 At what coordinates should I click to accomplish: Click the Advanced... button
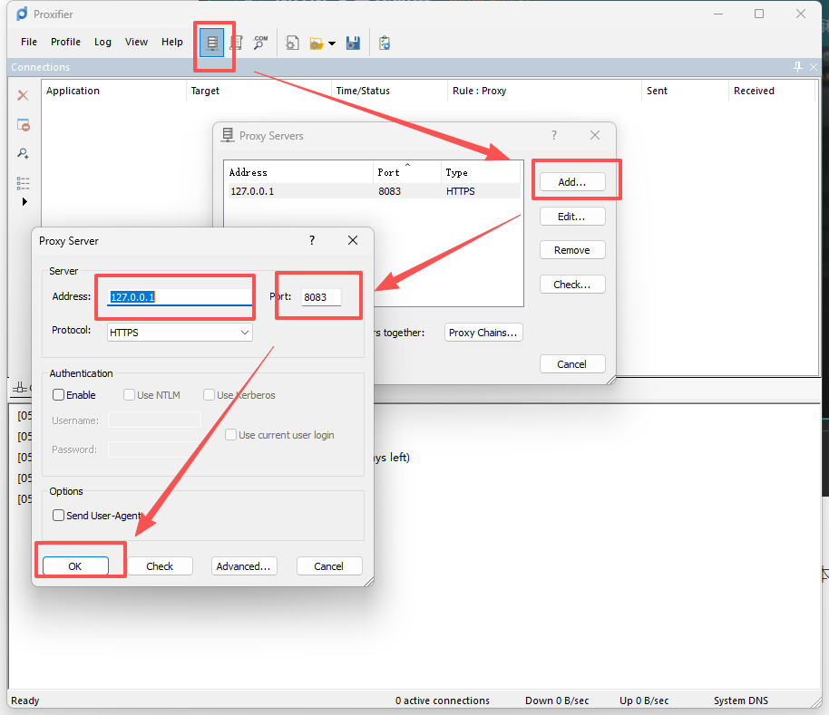(x=244, y=566)
